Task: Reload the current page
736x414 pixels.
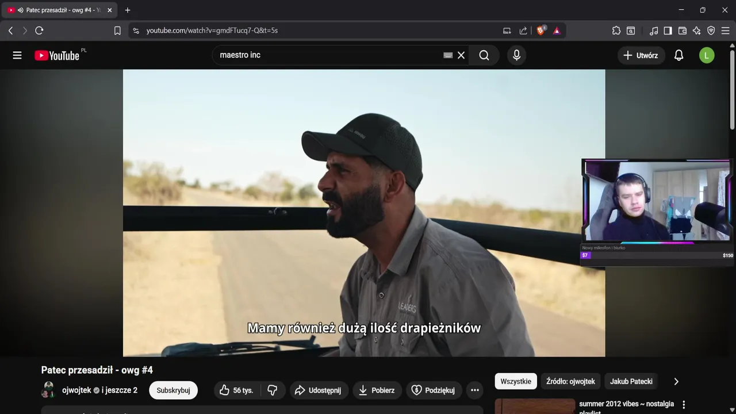Action: pos(39,30)
